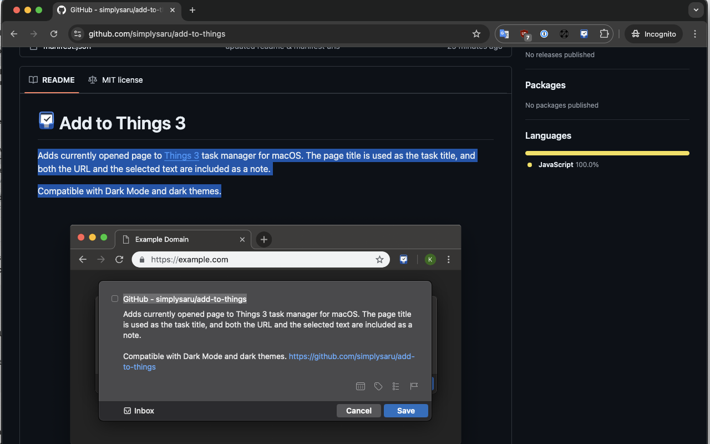710x444 pixels.
Task: Go back using the browser back arrow
Action: click(14, 34)
